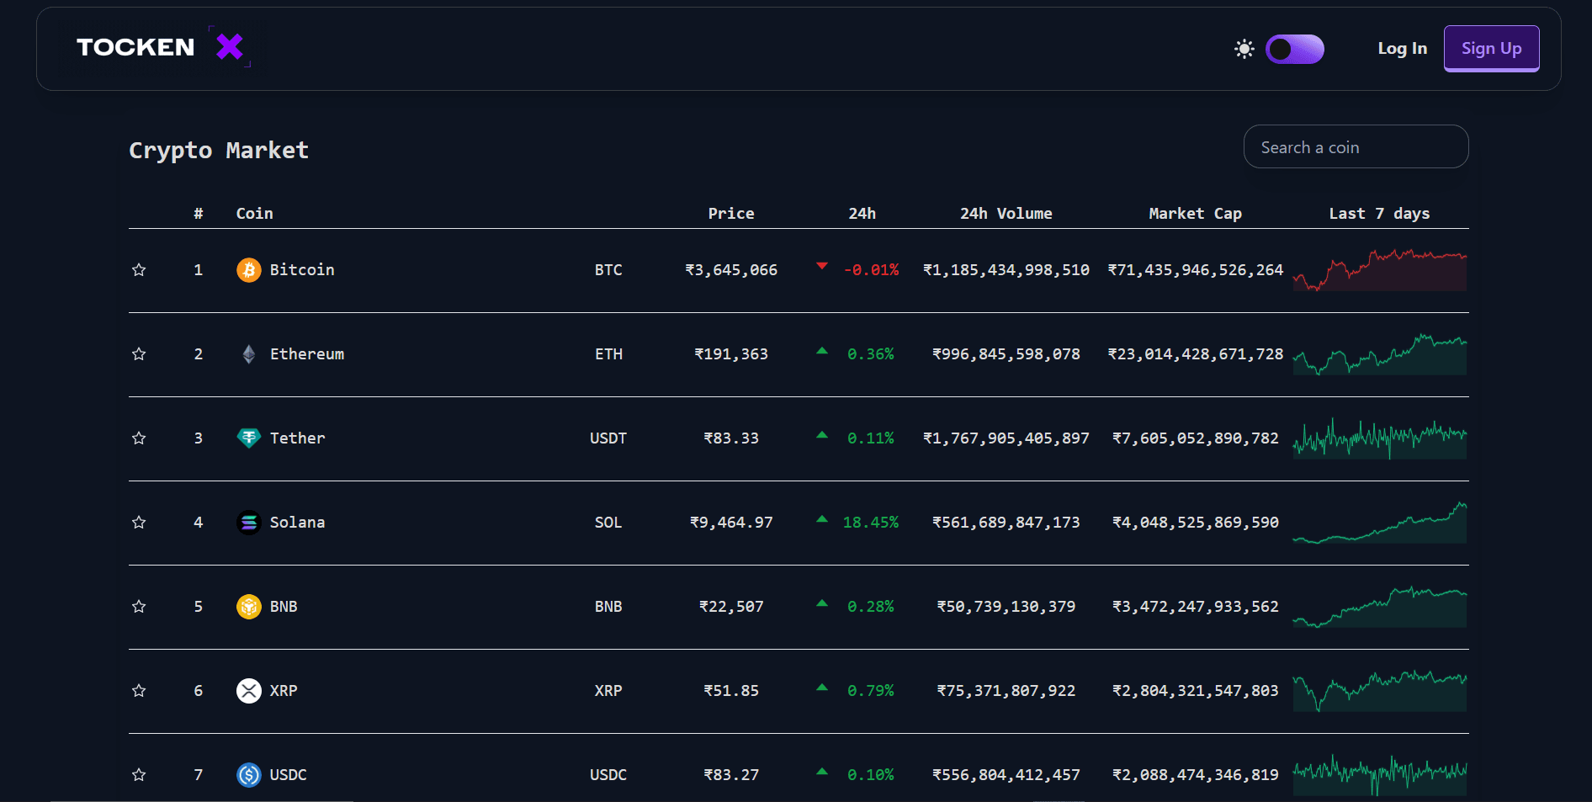Click the Bitcoin coin logo icon
This screenshot has width=1592, height=802.
[x=248, y=270]
